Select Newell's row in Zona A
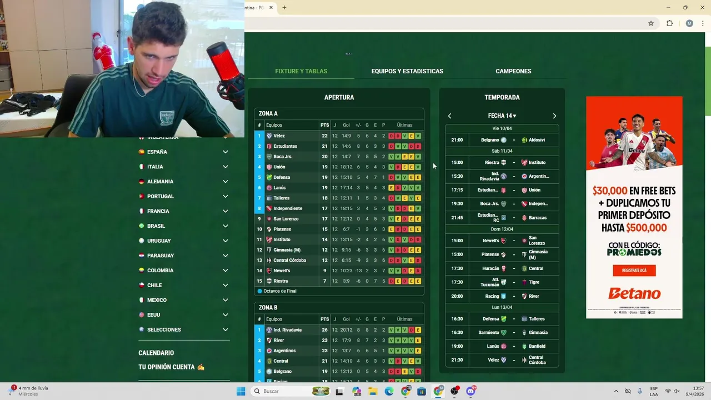This screenshot has height=400, width=711. click(339, 271)
